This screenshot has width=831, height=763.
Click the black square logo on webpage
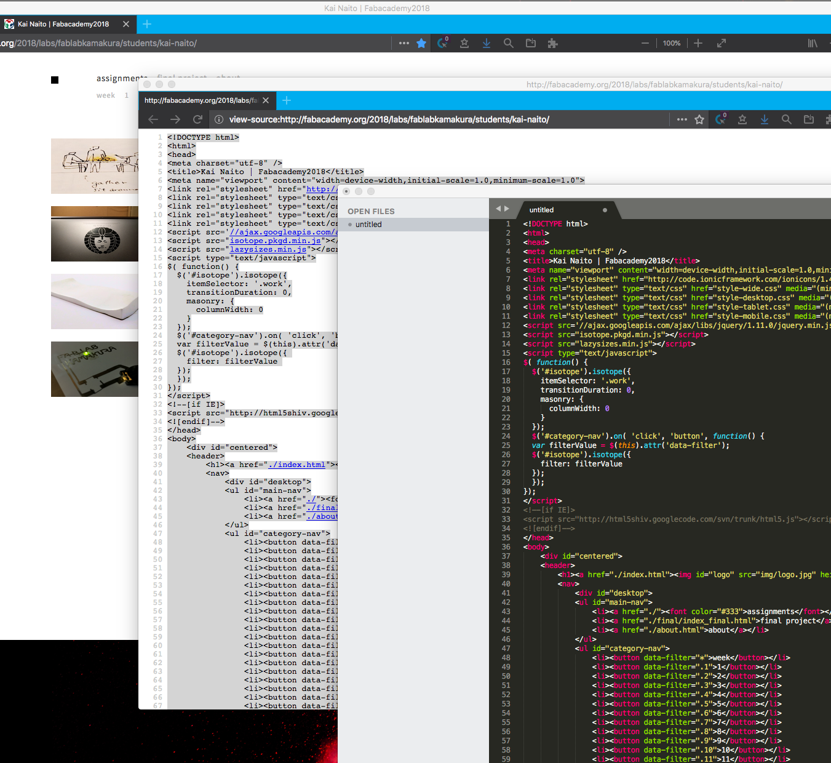55,80
